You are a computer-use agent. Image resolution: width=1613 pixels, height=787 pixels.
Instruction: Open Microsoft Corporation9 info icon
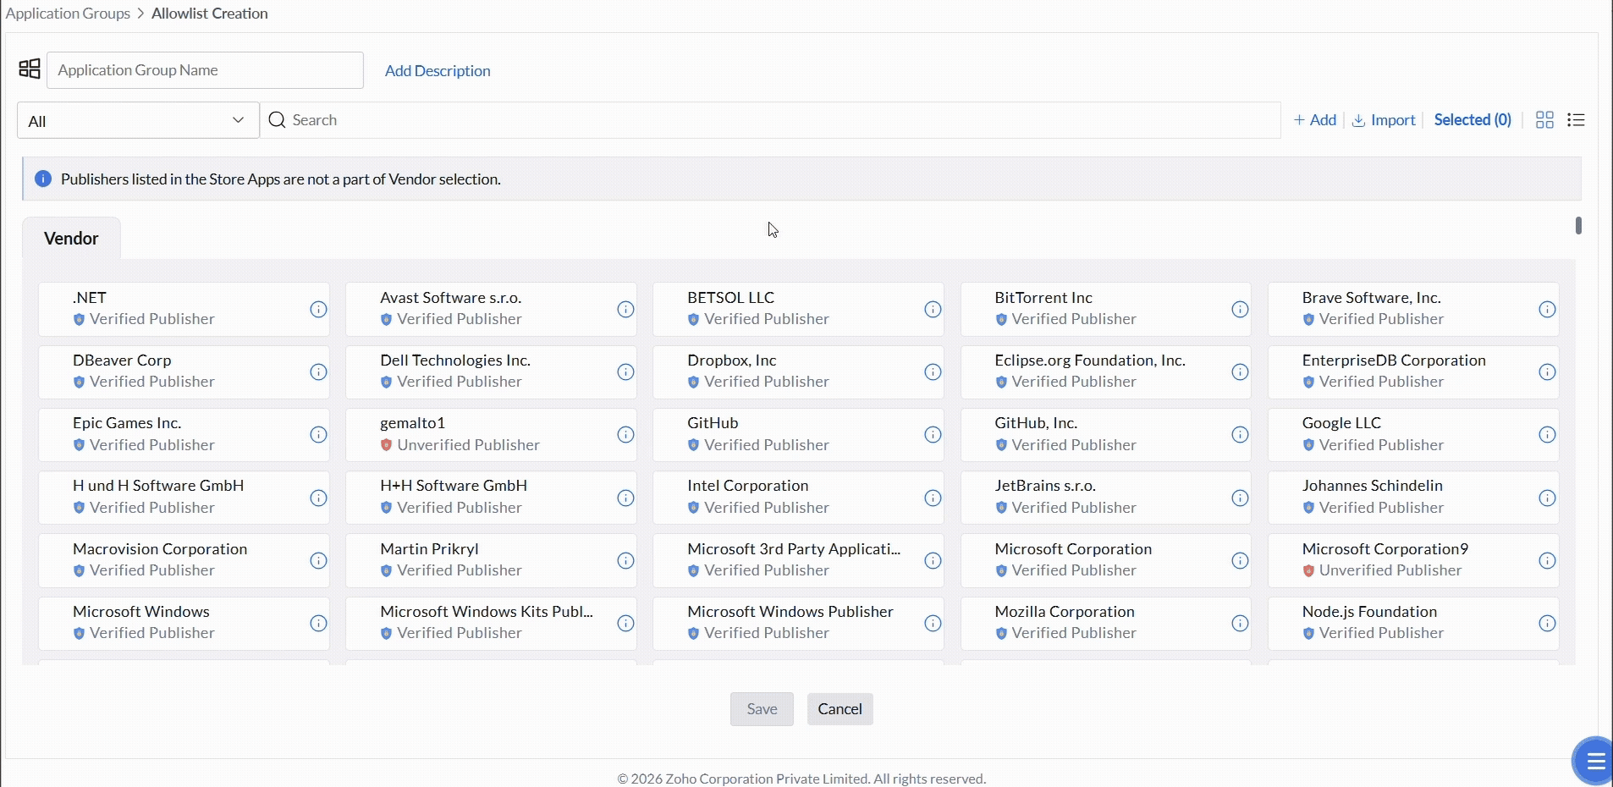[1547, 560]
